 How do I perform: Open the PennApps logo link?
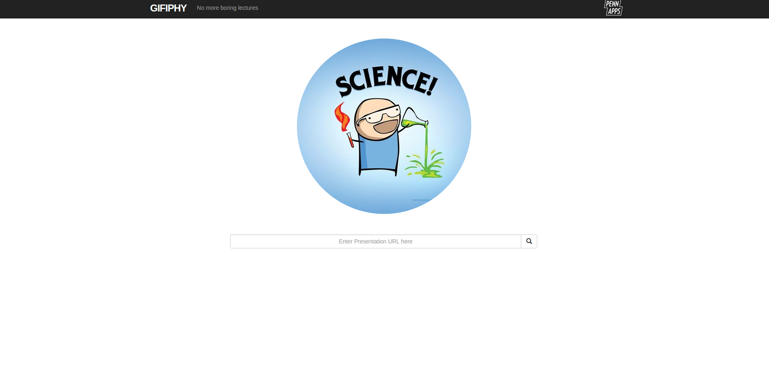pos(613,8)
